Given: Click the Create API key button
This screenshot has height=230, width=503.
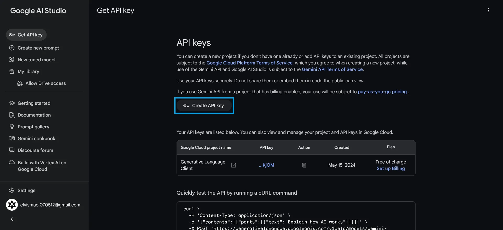Looking at the screenshot, I should (204, 106).
